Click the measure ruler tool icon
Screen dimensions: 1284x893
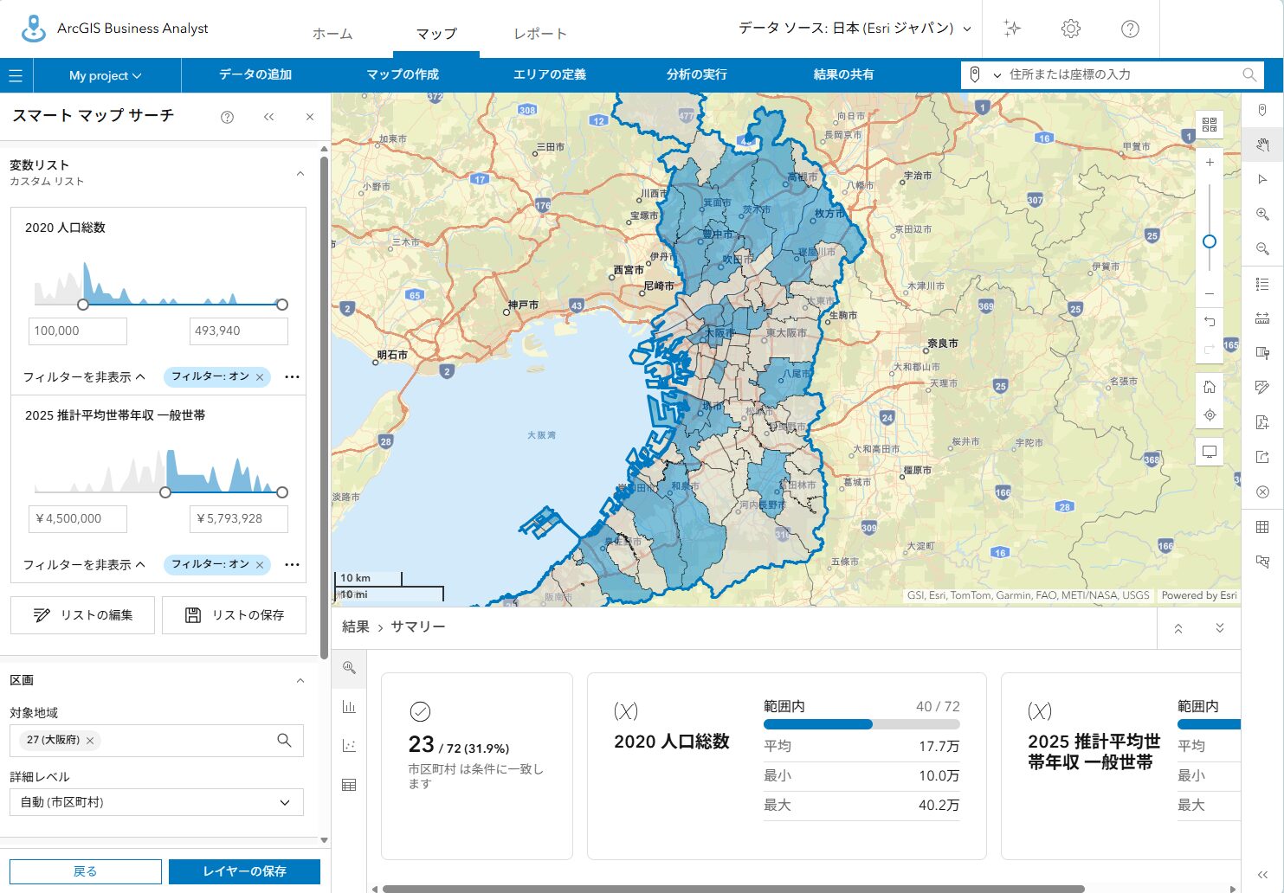[x=1262, y=318]
